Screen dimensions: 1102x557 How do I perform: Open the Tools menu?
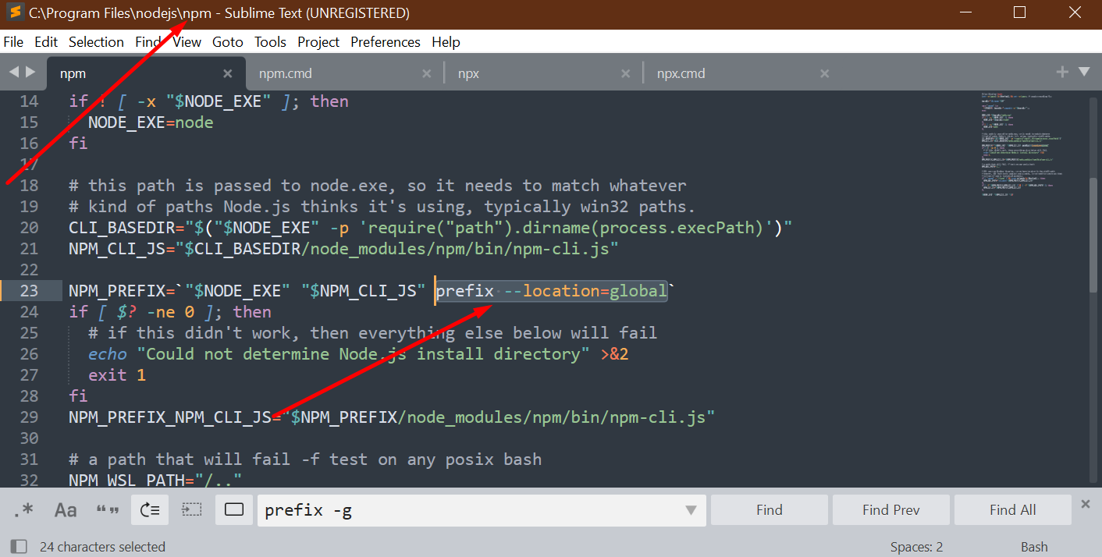coord(270,42)
